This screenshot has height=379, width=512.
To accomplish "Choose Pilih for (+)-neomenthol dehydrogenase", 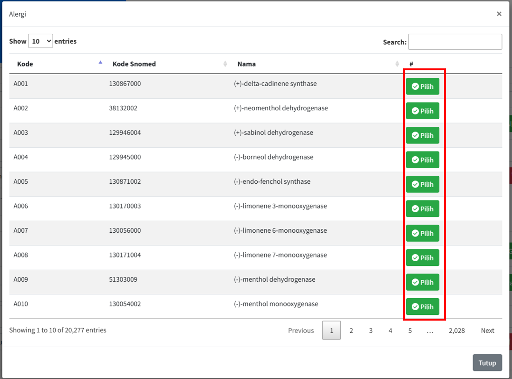I will point(422,111).
